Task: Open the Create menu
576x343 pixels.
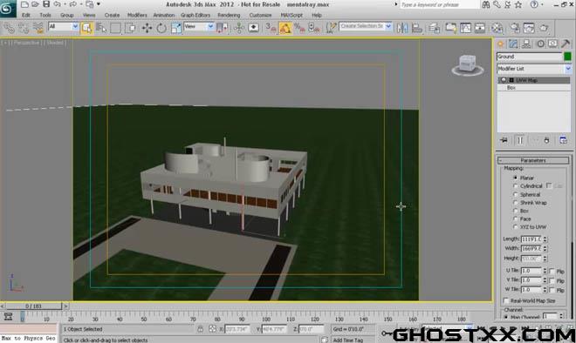Action: (x=112, y=15)
